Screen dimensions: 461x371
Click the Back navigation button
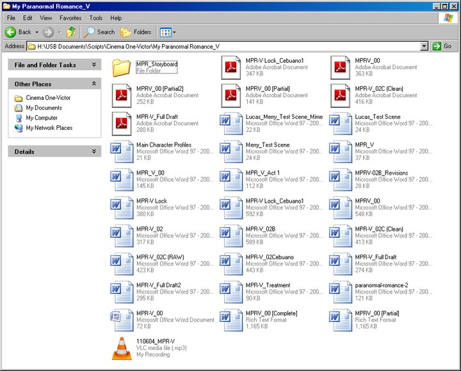coord(19,32)
